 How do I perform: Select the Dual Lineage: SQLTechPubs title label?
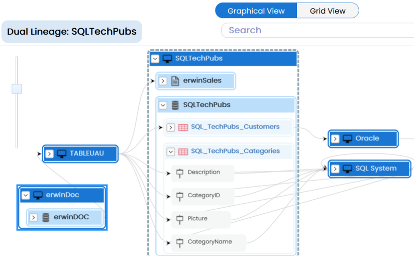coord(72,32)
